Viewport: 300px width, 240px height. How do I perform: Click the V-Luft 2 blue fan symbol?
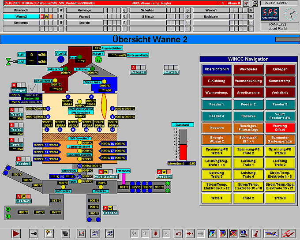[x=61, y=59]
